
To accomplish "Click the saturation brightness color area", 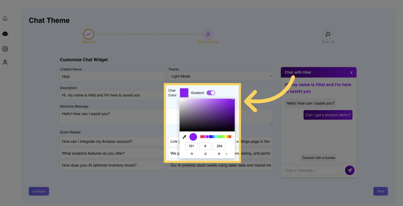I will click(x=207, y=115).
